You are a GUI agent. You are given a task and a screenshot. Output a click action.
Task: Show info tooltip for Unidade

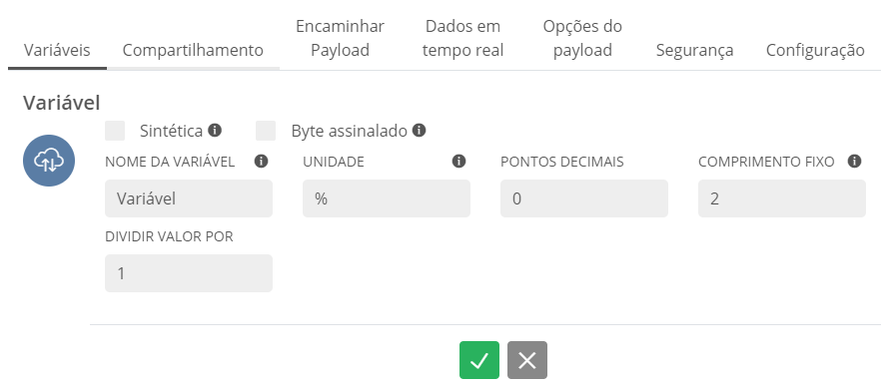(x=458, y=162)
